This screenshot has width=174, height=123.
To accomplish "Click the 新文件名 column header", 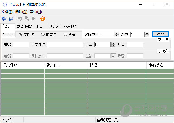I will (66, 65).
